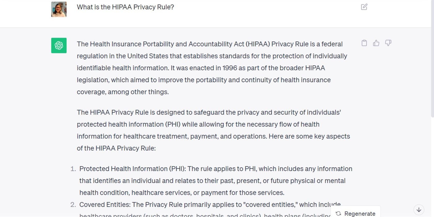Click the clipboard icon above the HIPAA answer
The image size is (434, 217).
[x=364, y=43]
